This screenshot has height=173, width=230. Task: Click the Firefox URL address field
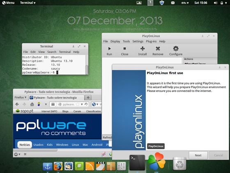pyautogui.click(x=69, y=104)
